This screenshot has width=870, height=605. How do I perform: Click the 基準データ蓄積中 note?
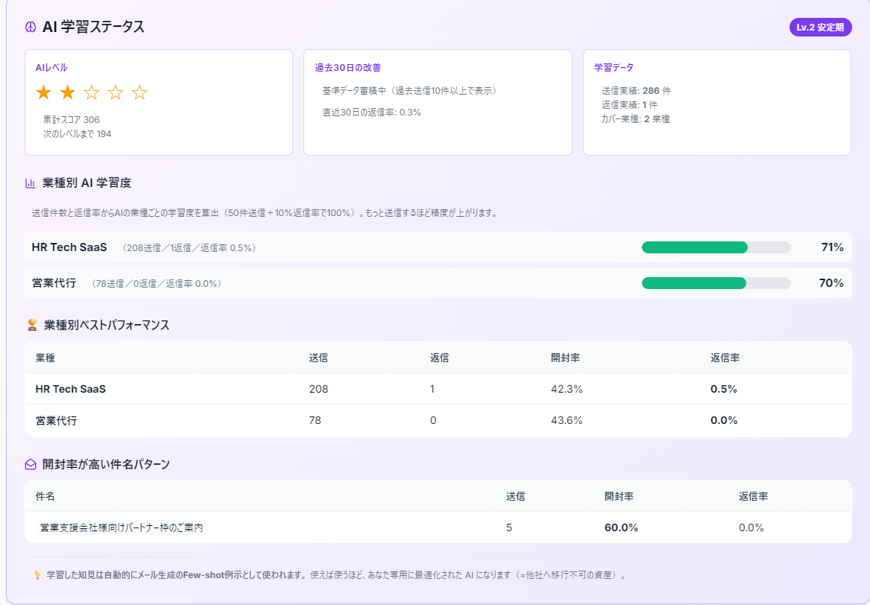(410, 91)
